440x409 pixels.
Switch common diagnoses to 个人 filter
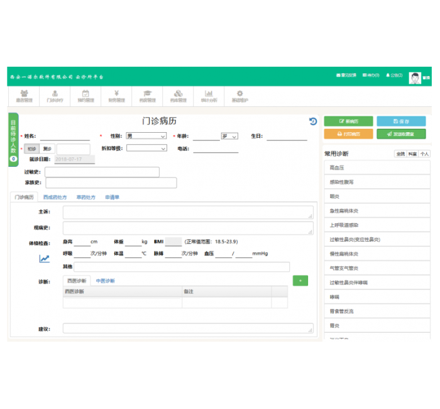[x=425, y=154]
